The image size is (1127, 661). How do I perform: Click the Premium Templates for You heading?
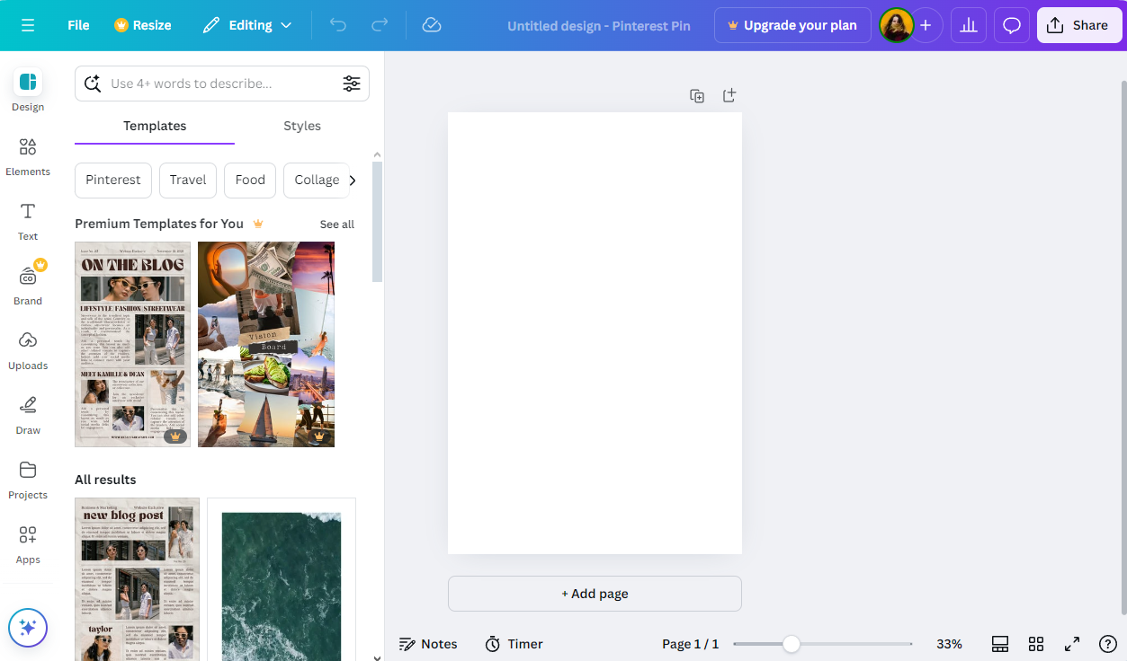click(159, 224)
